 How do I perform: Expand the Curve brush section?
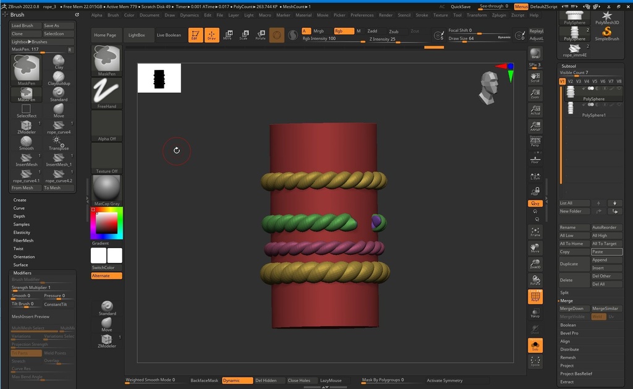[x=19, y=208]
